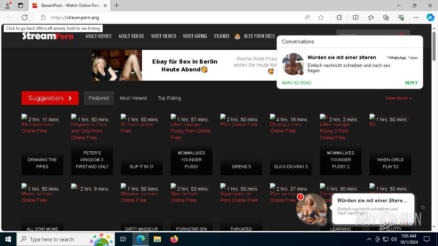Image resolution: width=438 pixels, height=246 pixels.
Task: Open Settings and more ellipsis menu
Action: coord(416,17)
